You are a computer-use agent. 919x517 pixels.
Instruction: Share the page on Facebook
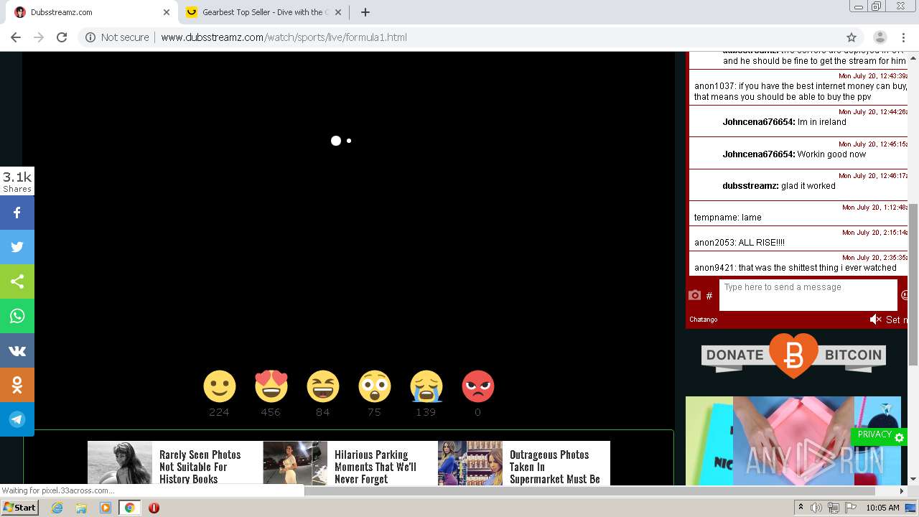pos(17,213)
